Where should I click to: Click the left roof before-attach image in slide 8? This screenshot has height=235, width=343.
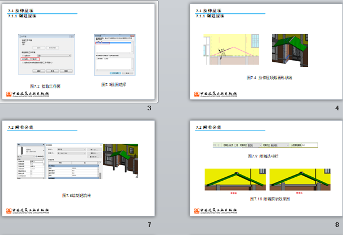click(235, 180)
